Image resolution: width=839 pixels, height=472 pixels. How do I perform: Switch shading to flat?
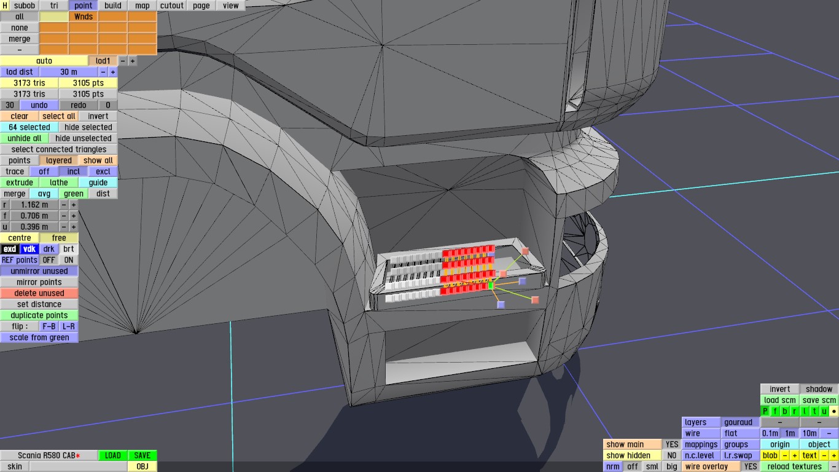(741, 433)
